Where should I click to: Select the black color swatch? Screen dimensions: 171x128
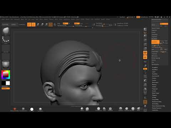pos(4,83)
